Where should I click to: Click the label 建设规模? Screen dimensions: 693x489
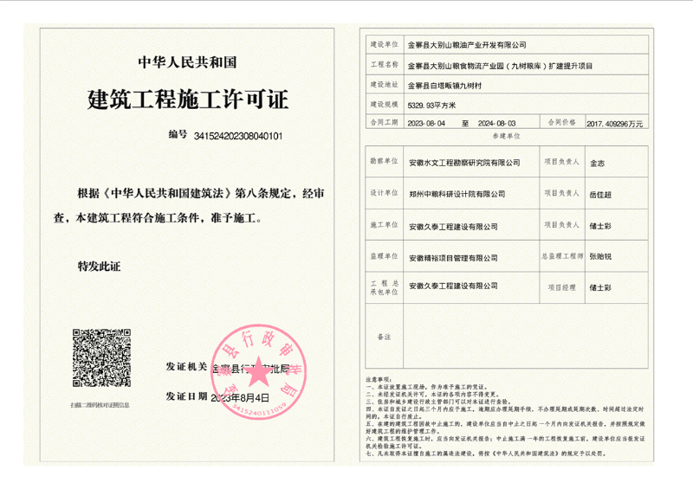pyautogui.click(x=384, y=104)
